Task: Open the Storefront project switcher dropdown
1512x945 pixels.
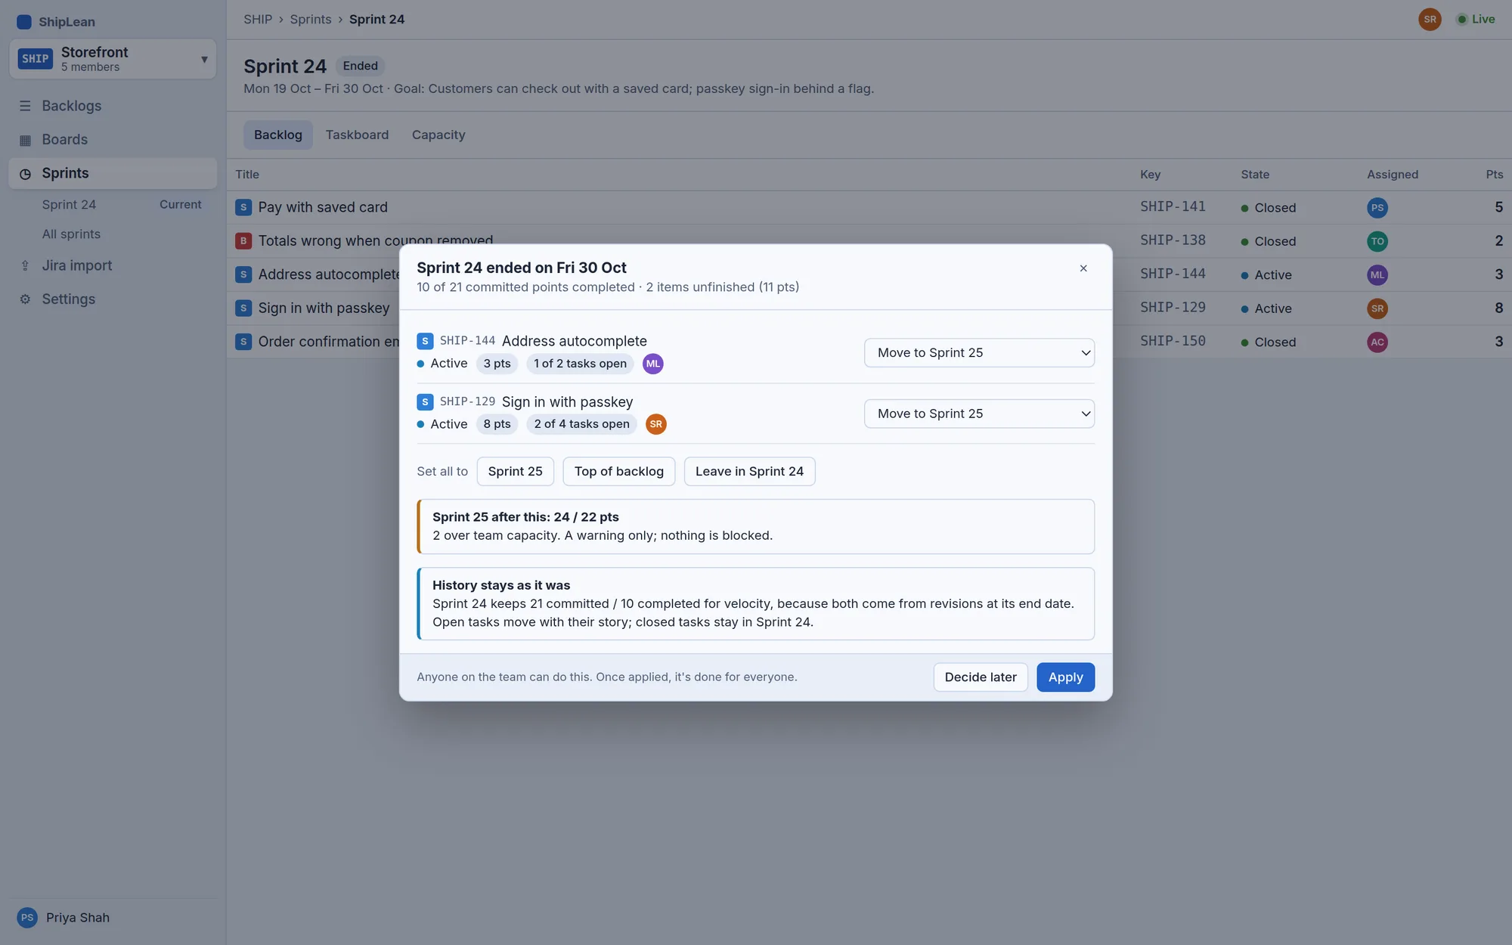Action: coord(113,59)
